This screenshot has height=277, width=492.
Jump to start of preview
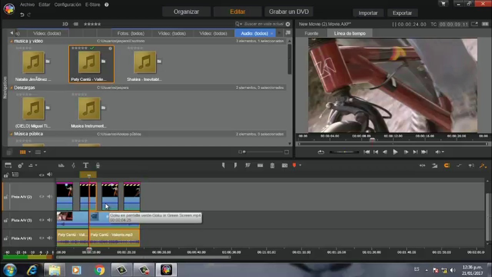[367, 152]
